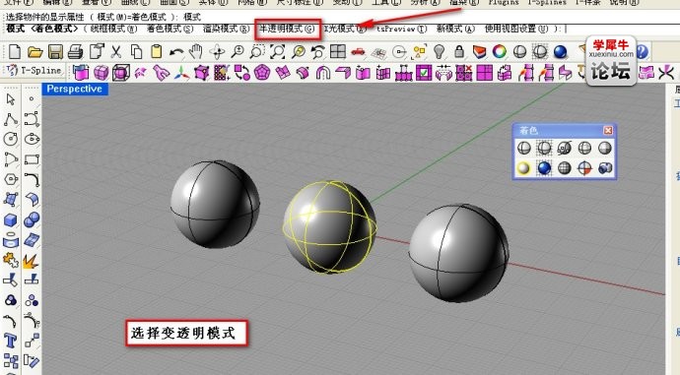Choose the X光模式 command option
Viewport: 680px width, 375px height.
tap(345, 29)
